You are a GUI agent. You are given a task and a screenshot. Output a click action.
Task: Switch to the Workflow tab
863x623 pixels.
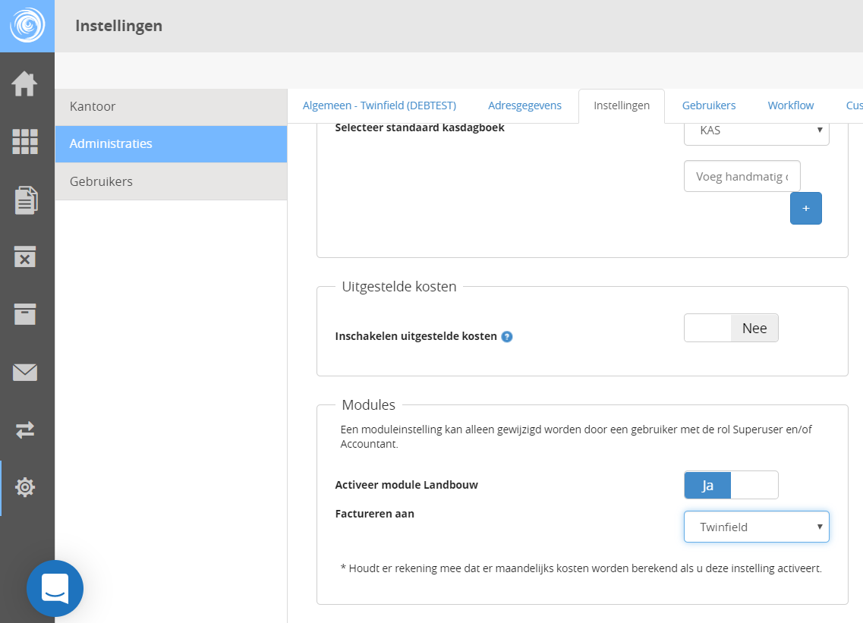coord(790,105)
